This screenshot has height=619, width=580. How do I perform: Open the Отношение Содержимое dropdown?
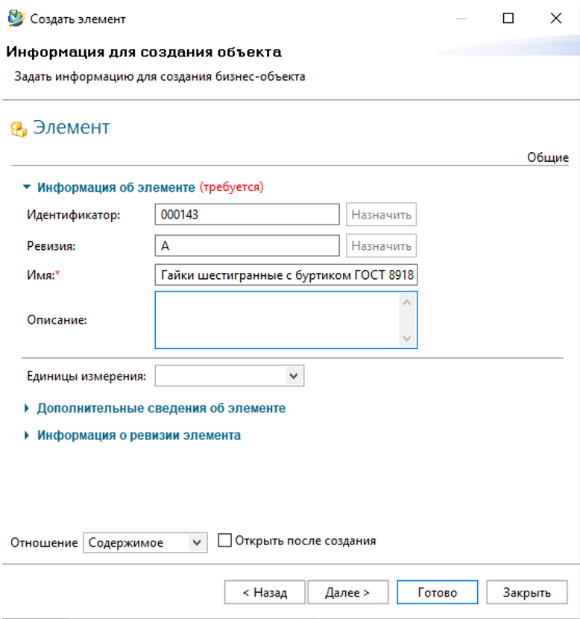tap(197, 543)
